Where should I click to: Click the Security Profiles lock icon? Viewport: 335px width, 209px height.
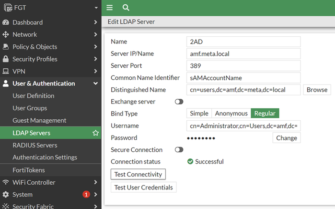coord(6,59)
